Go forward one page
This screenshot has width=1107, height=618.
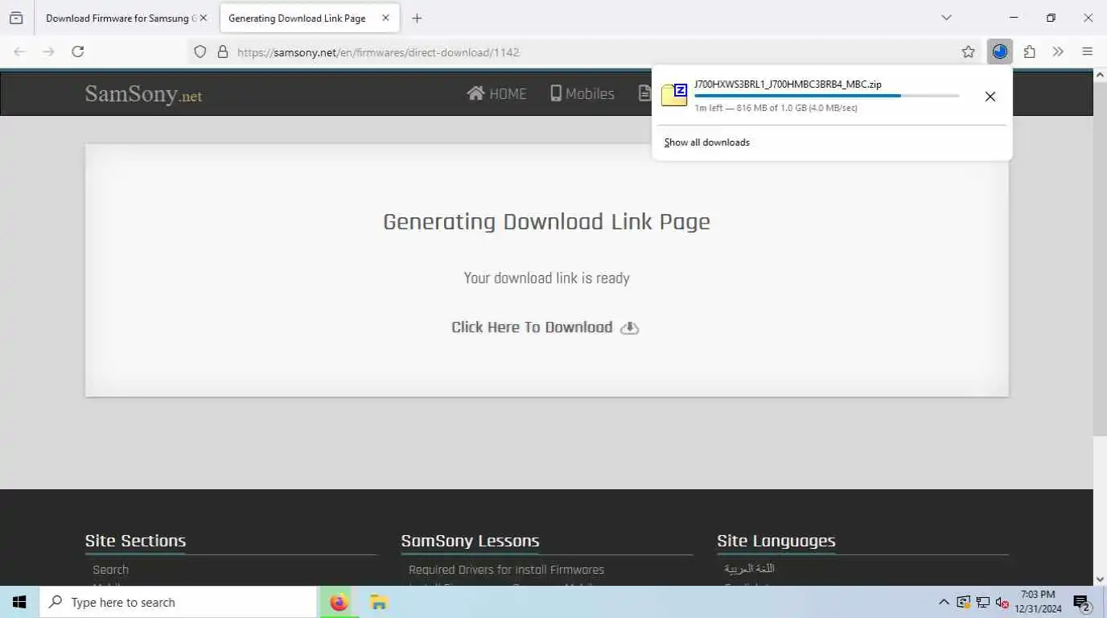pos(48,51)
